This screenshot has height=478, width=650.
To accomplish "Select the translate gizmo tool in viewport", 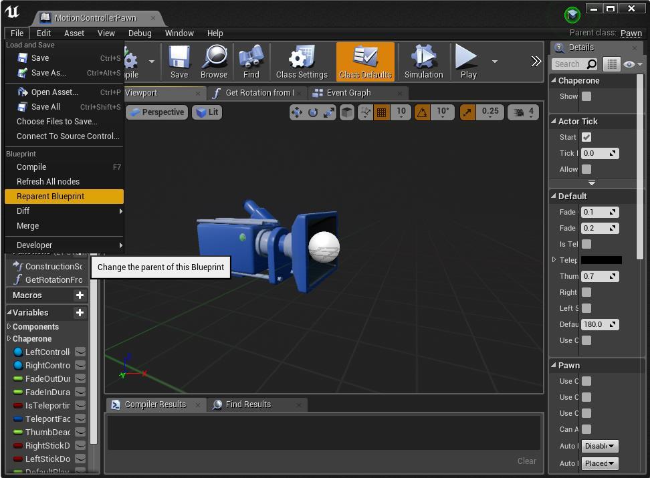I will tap(297, 112).
